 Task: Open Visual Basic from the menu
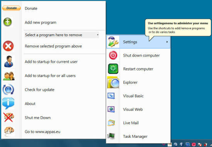(133, 96)
